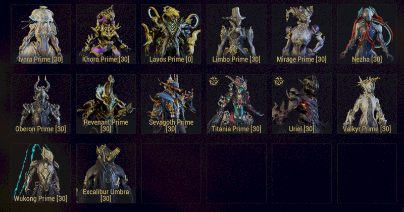
Task: Select Oberon Prime from inventory
Action: tap(41, 104)
